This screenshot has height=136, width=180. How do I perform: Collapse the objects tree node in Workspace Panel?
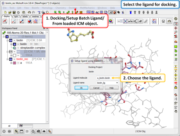[4, 37]
